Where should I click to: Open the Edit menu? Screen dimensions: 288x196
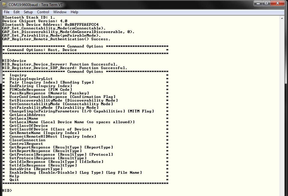pyautogui.click(x=17, y=12)
